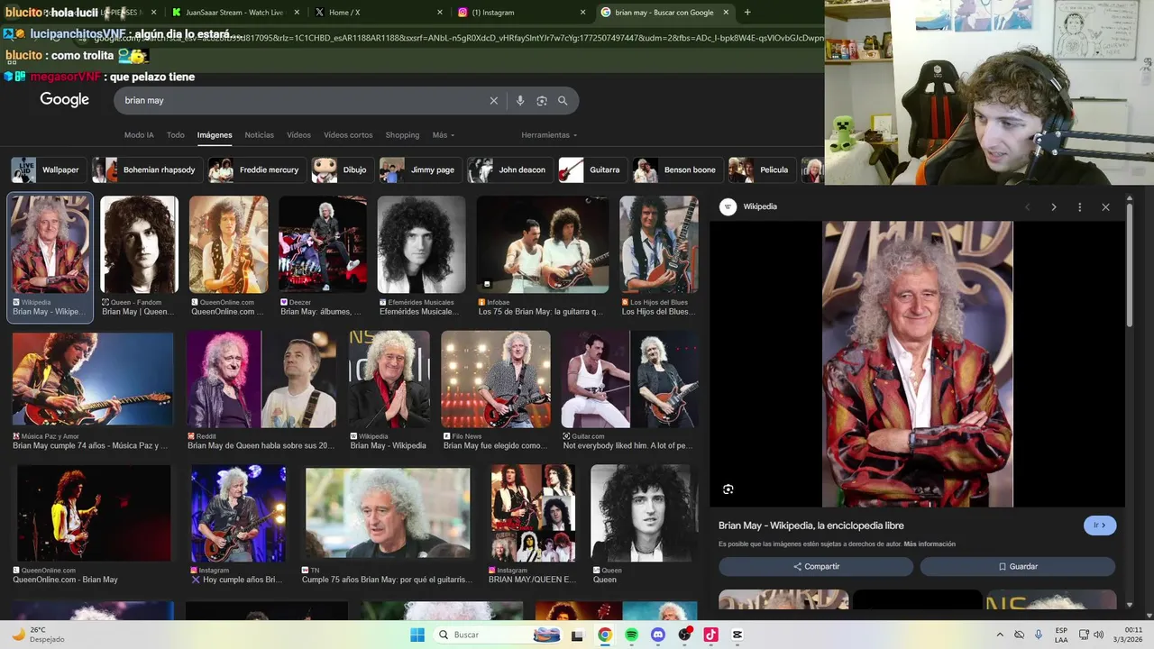Filter images by Guitarra chip

coord(592,169)
